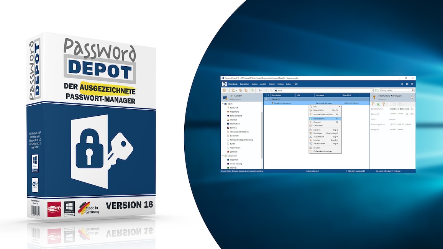Select Banking in the tree
The image size is (443, 249).
point(233,128)
